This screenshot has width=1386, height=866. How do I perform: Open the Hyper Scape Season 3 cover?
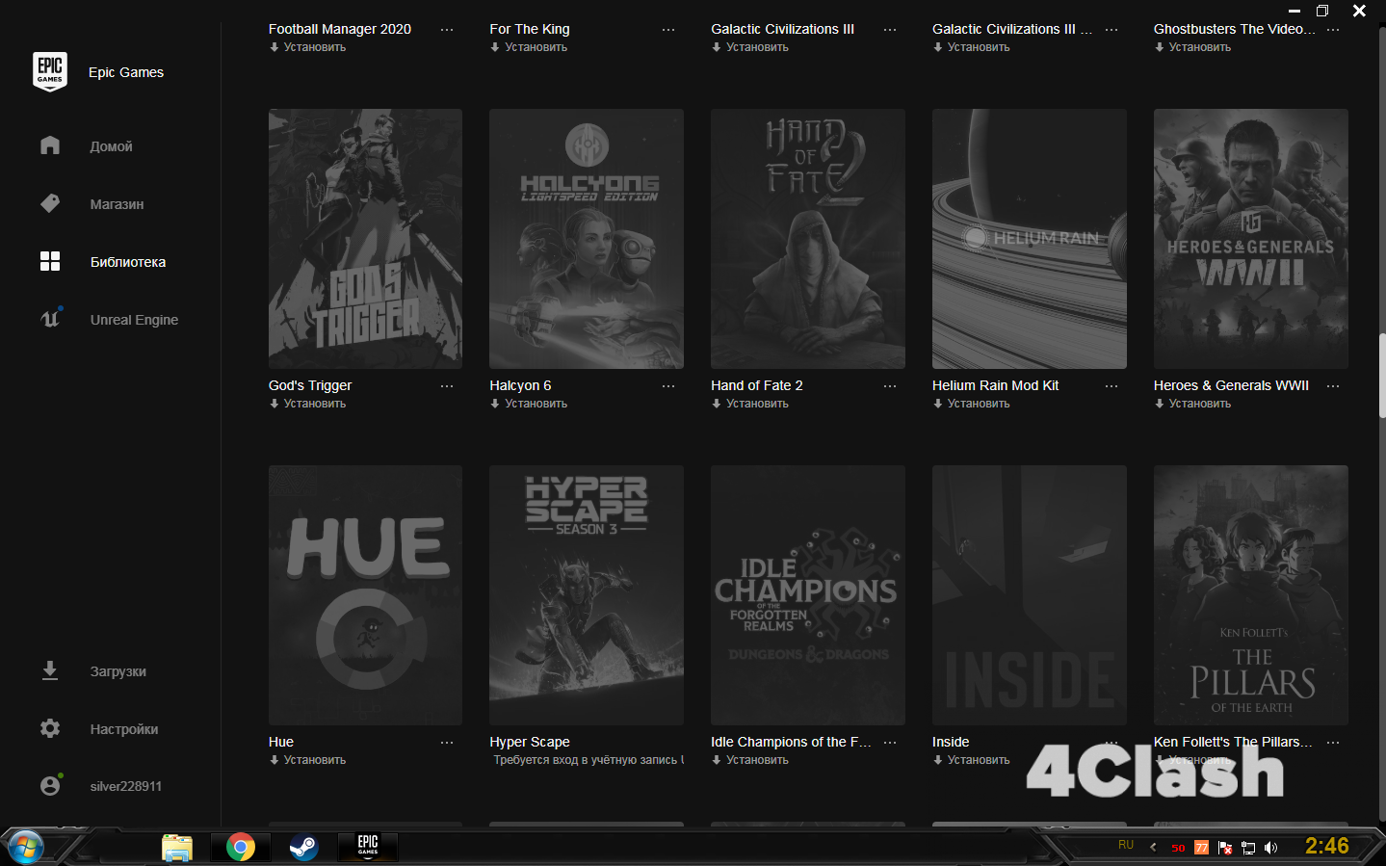point(587,595)
